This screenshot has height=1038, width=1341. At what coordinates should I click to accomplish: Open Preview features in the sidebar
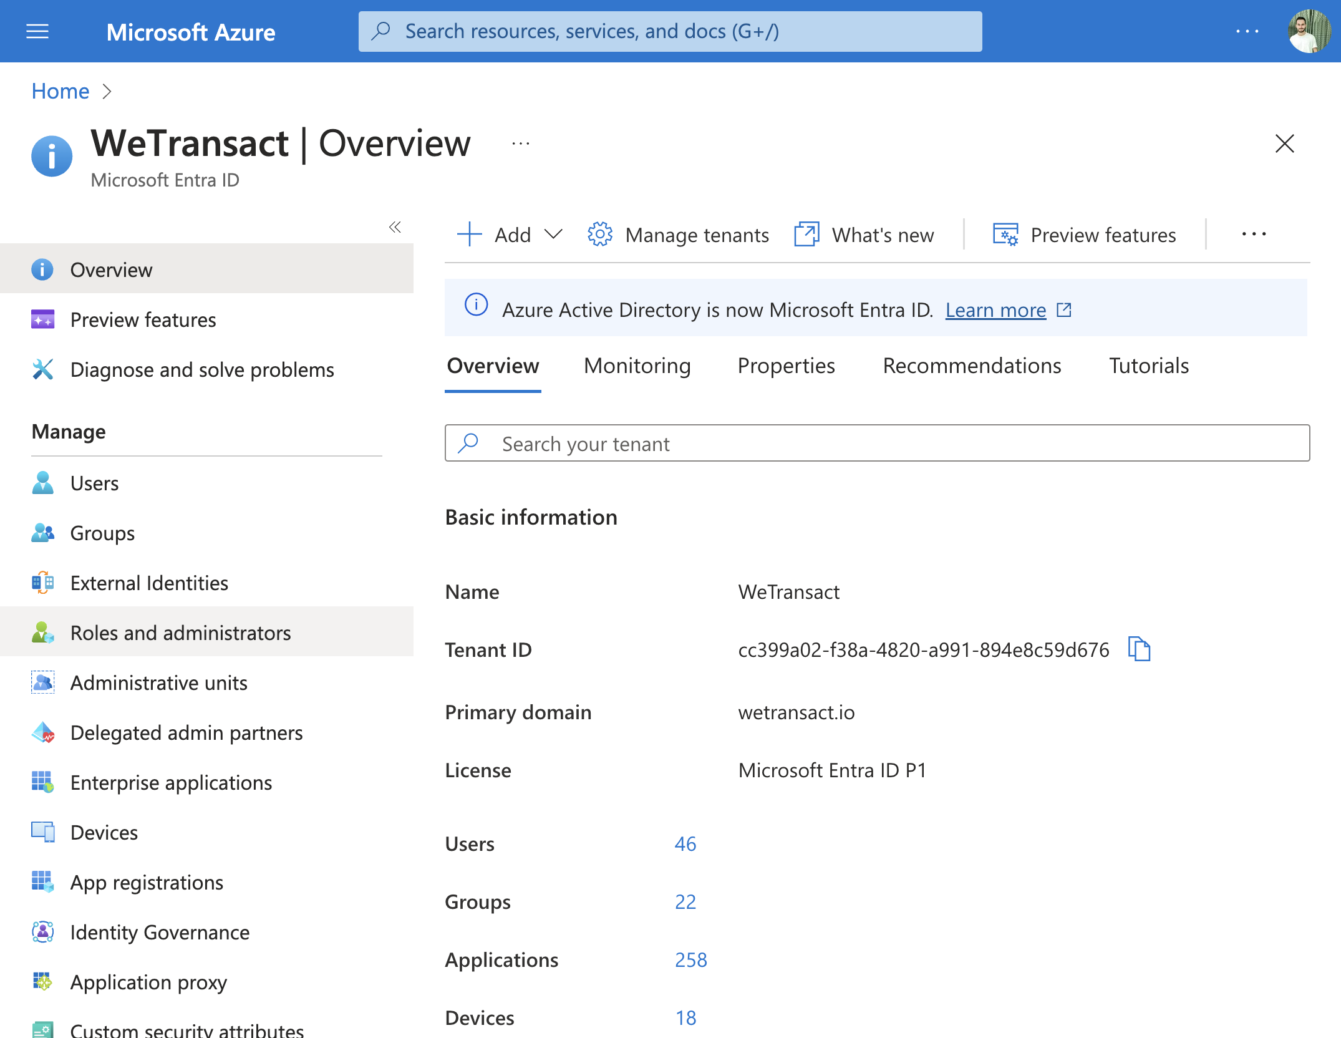(x=206, y=319)
